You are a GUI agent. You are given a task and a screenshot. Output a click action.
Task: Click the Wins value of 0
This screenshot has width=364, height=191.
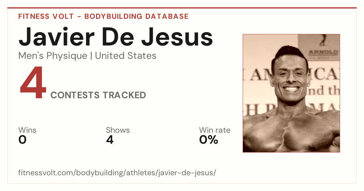pos(22,140)
